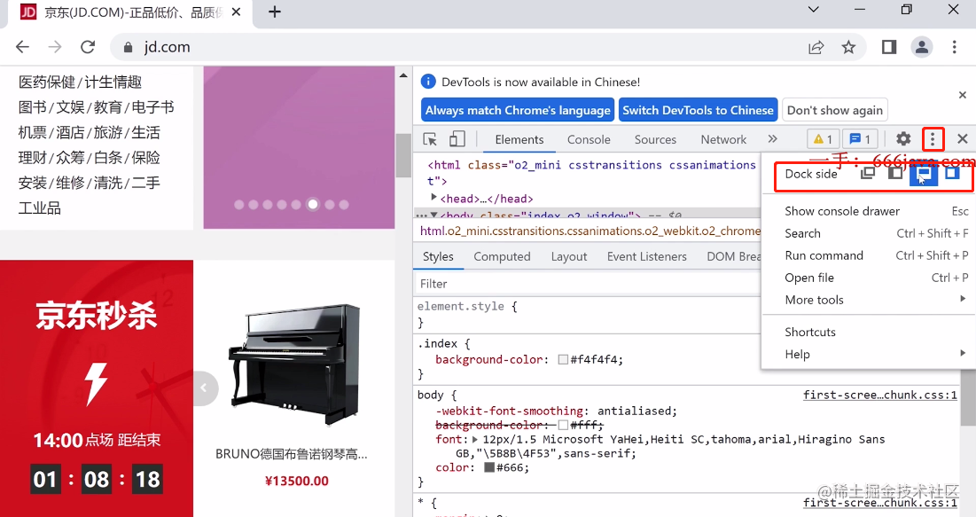Open the issues message counter badge
Image resolution: width=976 pixels, height=517 pixels.
(x=860, y=139)
